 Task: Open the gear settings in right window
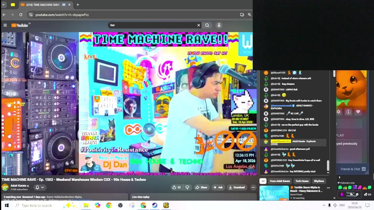coord(339,112)
